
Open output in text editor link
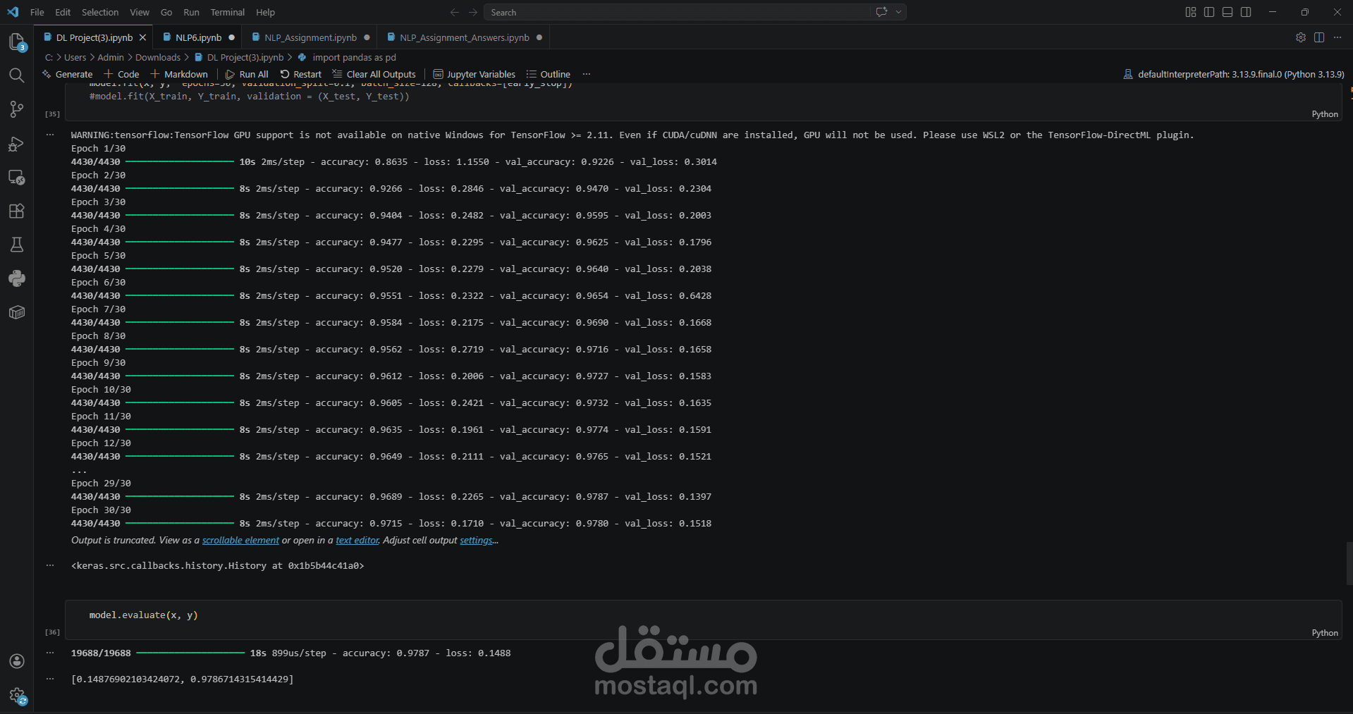click(x=357, y=541)
